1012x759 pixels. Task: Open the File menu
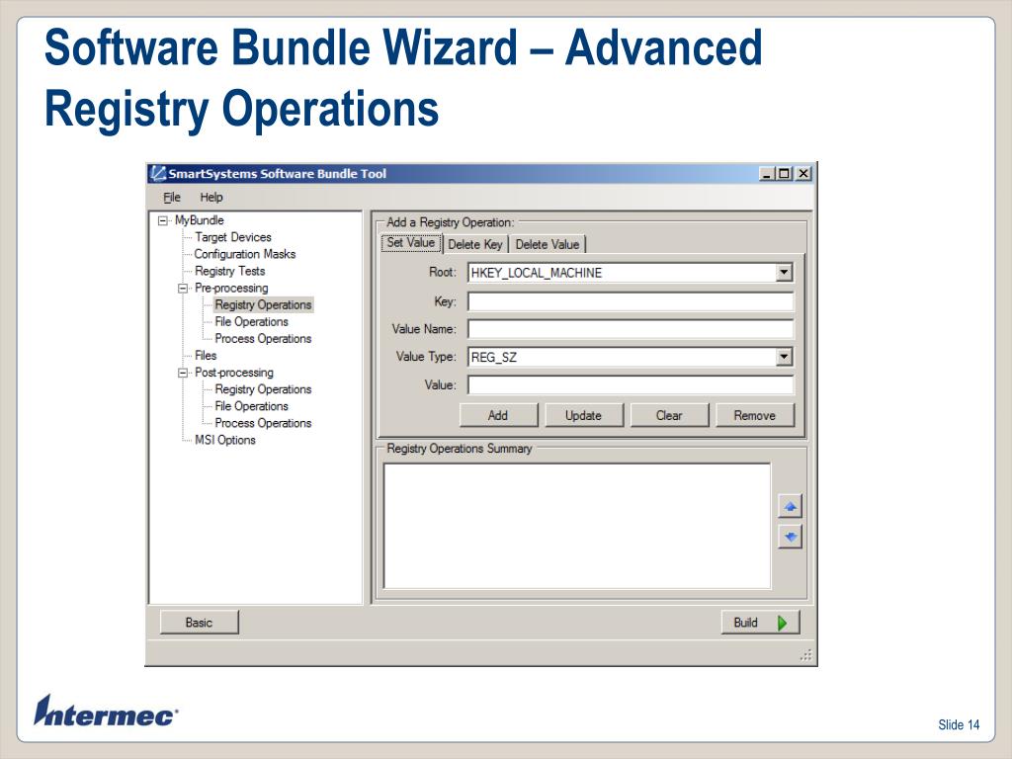point(172,198)
